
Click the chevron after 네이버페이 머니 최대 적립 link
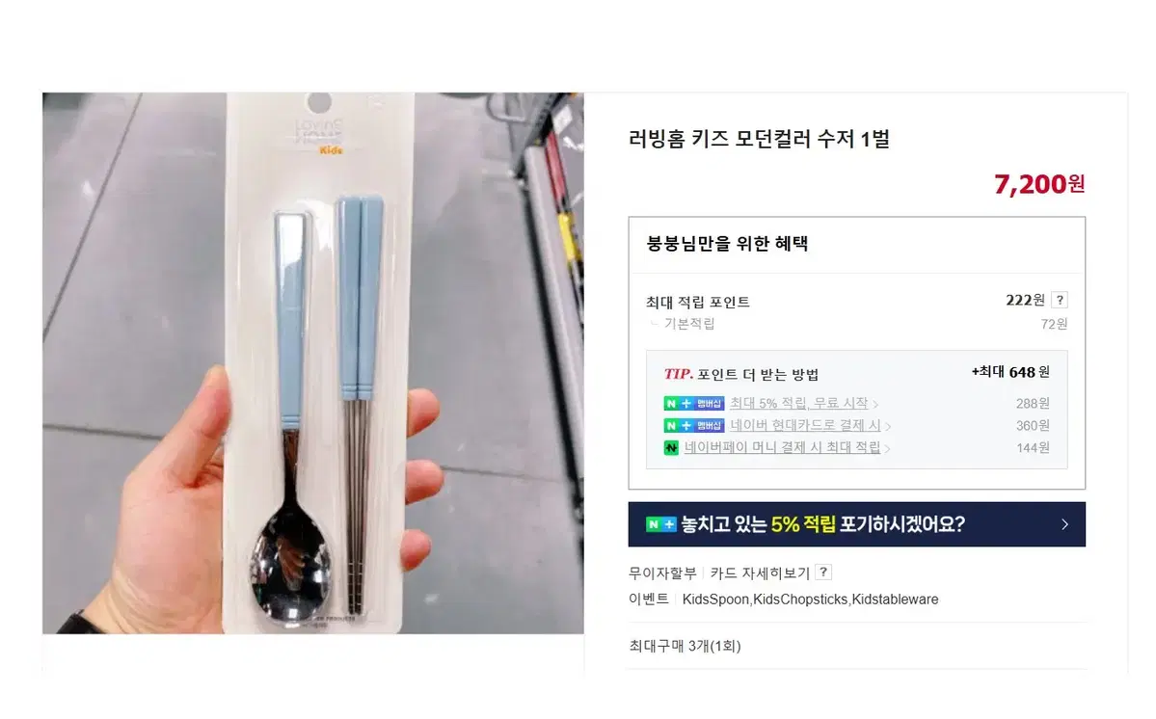(888, 448)
